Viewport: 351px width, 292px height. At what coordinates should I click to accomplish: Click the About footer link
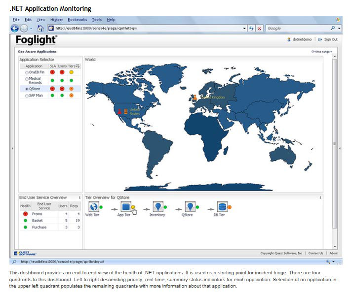coord(333,253)
